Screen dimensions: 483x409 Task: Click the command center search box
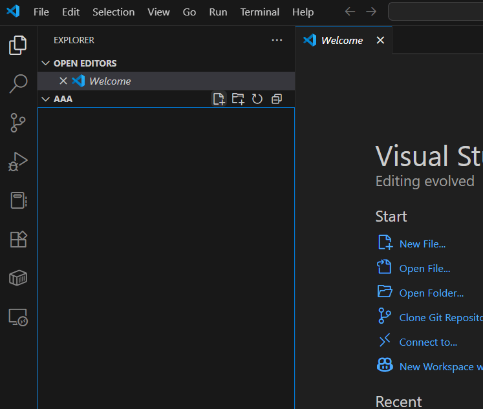click(436, 12)
